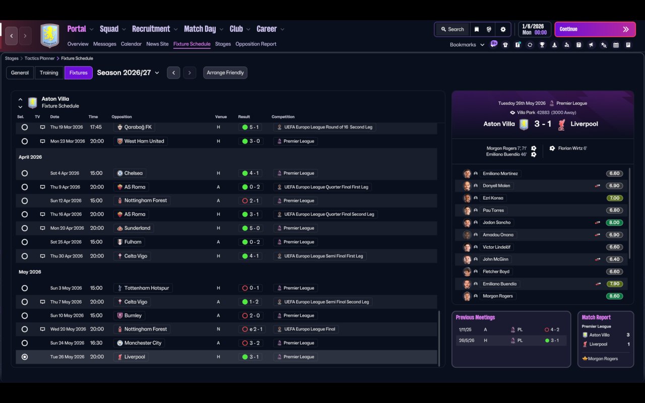The width and height of the screenshot is (645, 403).
Task: Select the Fulham fixture radio button
Action: click(x=25, y=242)
